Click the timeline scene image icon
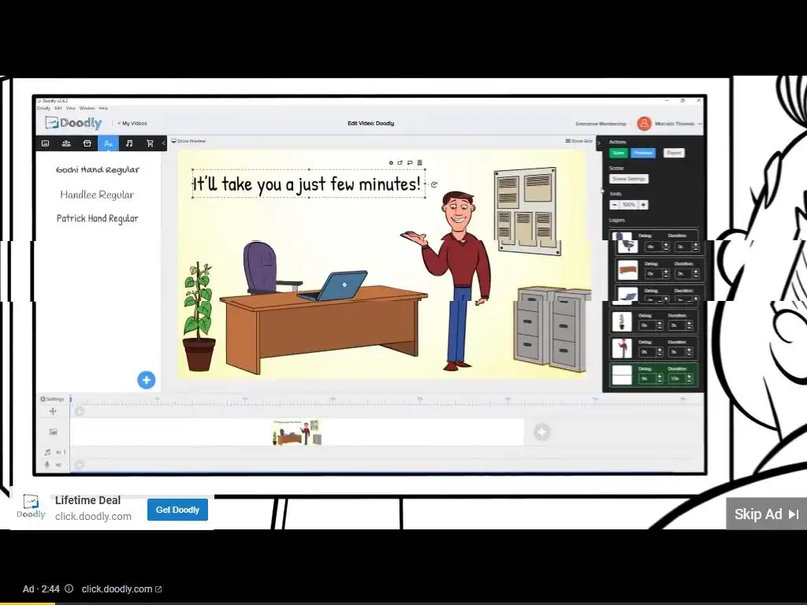The height and width of the screenshot is (605, 807). 53,432
